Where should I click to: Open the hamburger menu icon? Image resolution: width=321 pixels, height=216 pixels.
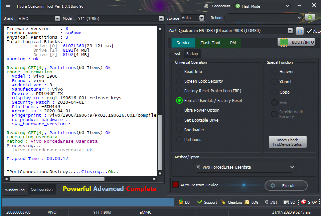(x=8, y=5)
